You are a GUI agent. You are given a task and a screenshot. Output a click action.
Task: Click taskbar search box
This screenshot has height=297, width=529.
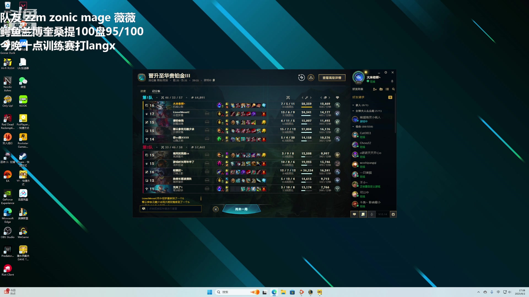(x=237, y=292)
